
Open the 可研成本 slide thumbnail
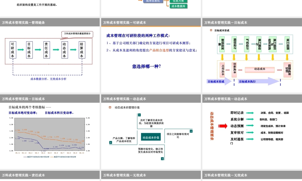[151, 55]
